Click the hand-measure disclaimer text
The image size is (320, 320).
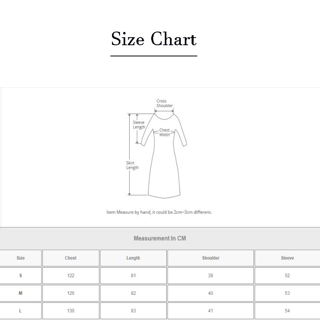click(159, 213)
